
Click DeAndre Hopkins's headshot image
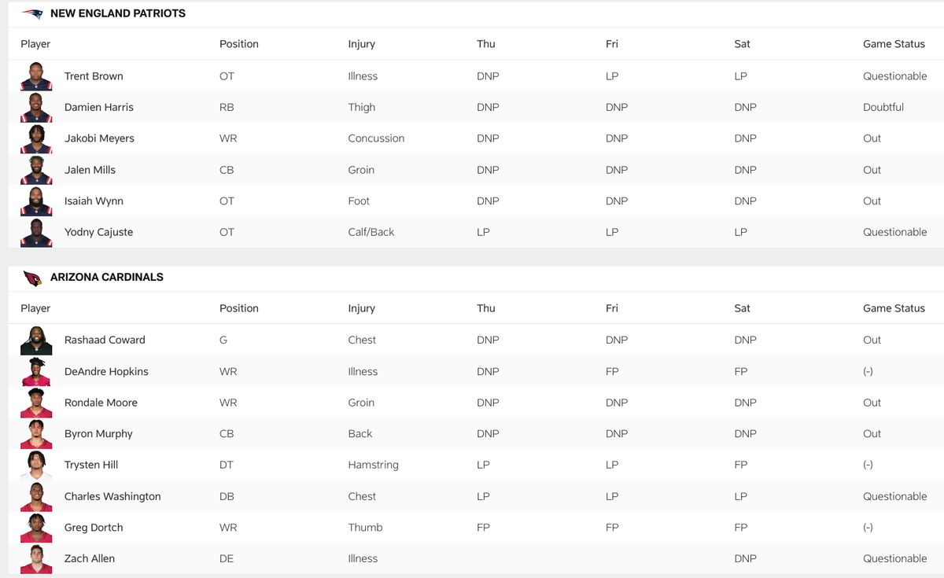coord(36,371)
